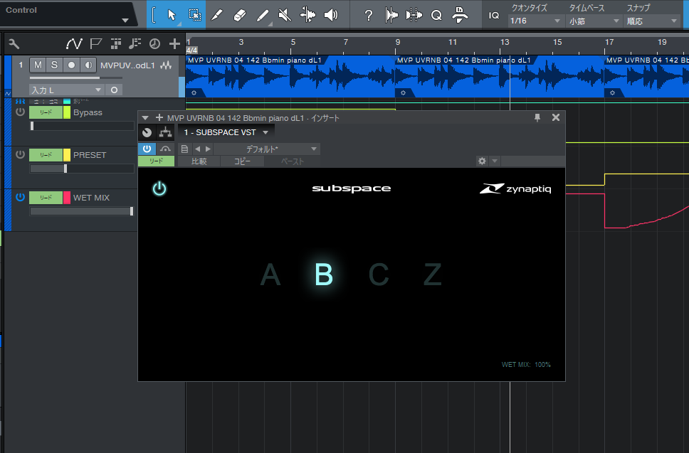689x453 pixels.
Task: Toggle Subspace plugin power button
Action: point(159,188)
